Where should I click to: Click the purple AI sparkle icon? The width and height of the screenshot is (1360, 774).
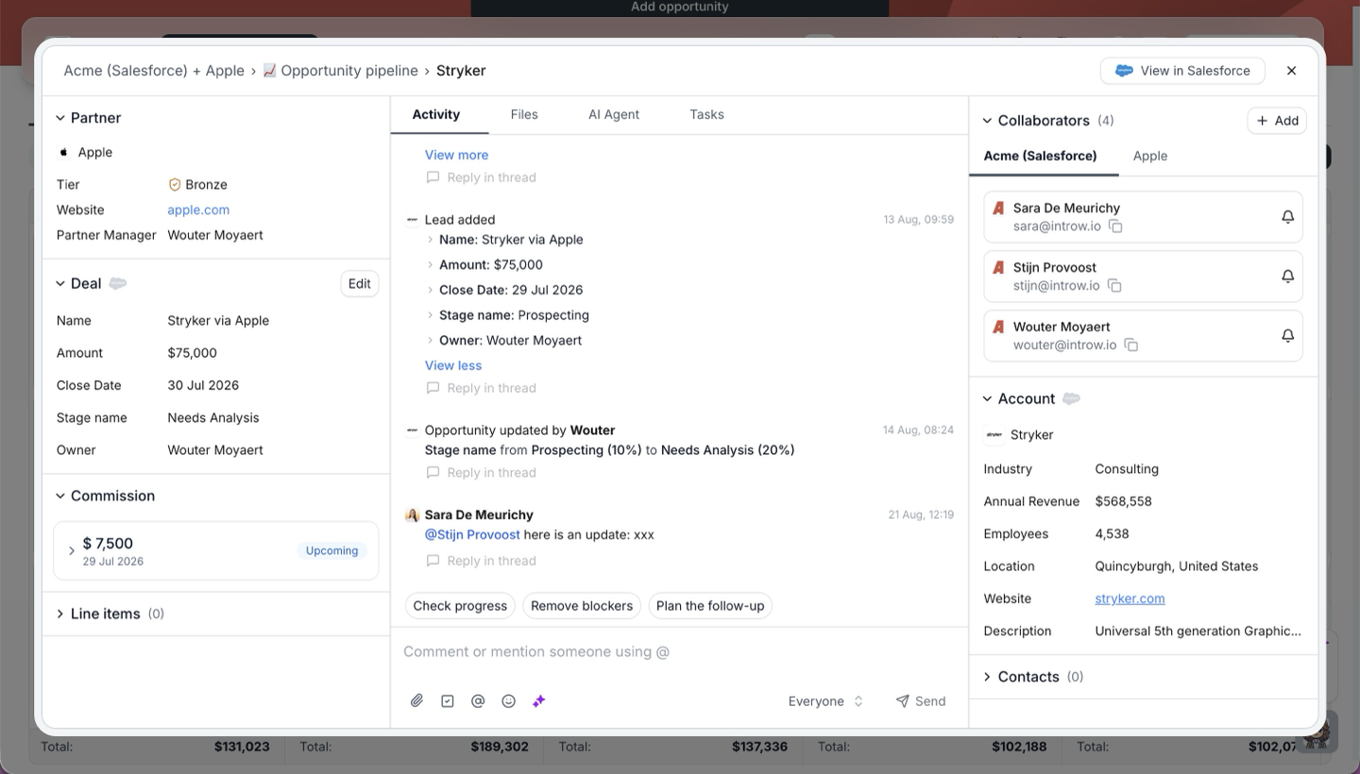(539, 701)
